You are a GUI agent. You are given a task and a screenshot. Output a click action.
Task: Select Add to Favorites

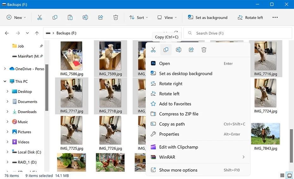(x=198, y=104)
